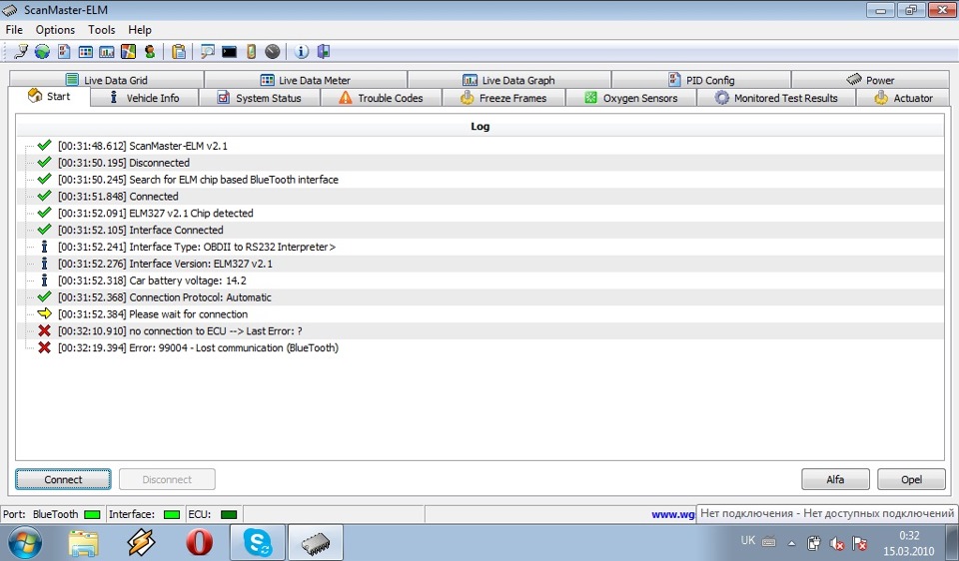Viewport: 959px width, 561px height.
Task: Open the Oxygen Sensors tab
Action: [x=631, y=98]
